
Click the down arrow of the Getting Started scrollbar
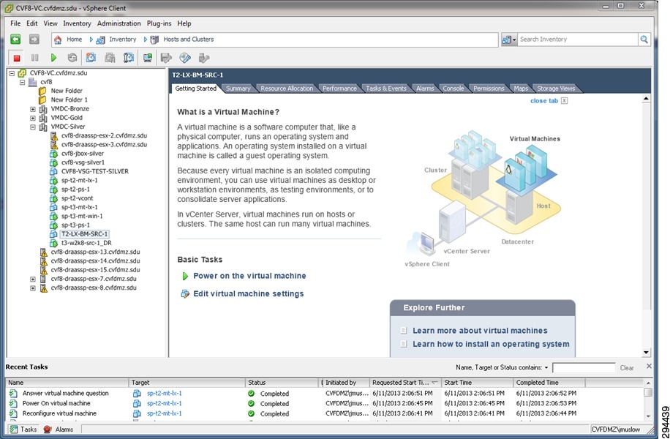pos(646,353)
